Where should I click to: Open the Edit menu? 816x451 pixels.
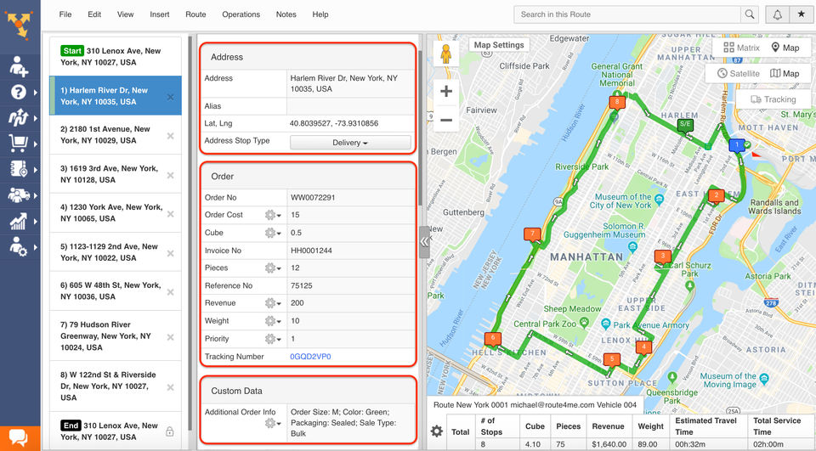pyautogui.click(x=94, y=14)
